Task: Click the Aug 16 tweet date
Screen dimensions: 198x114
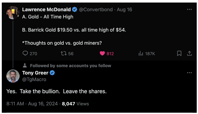Action: tap(124, 10)
